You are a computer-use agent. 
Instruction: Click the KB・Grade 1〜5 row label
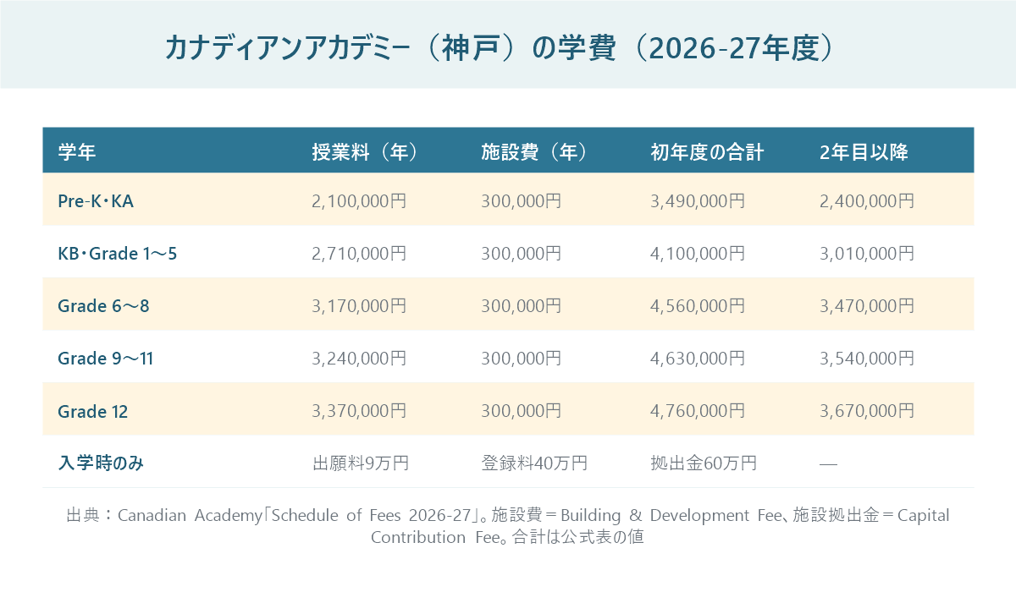118,254
